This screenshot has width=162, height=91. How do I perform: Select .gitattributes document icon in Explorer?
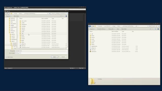click(x=90, y=46)
